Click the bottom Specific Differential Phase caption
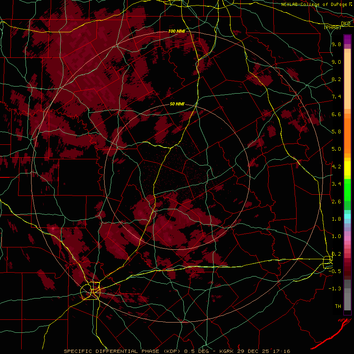 click(177, 351)
